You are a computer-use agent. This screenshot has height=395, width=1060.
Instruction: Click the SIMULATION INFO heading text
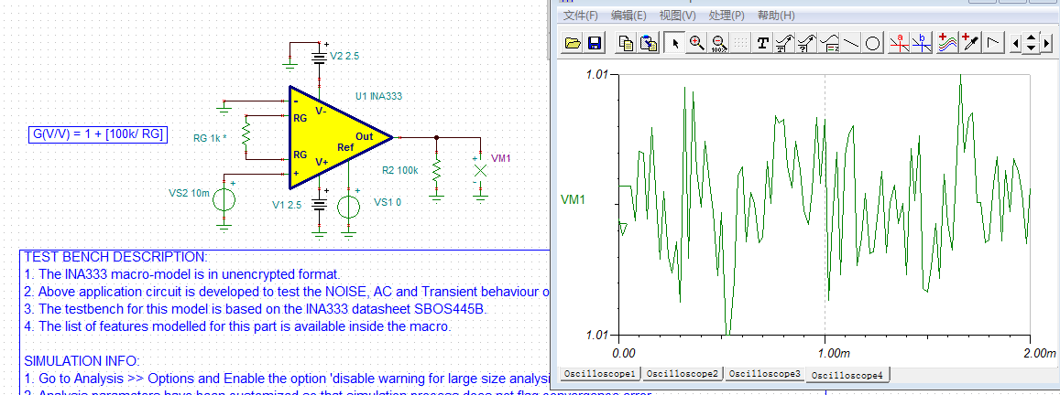tap(82, 361)
